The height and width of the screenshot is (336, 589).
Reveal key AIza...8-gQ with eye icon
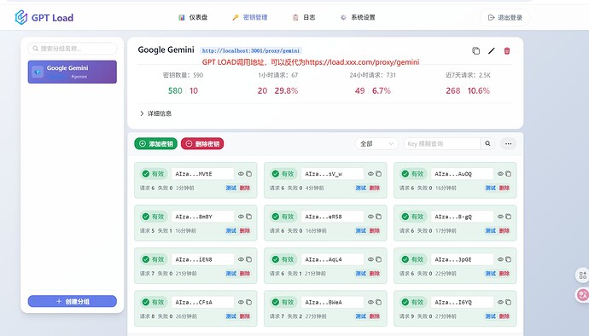tap(500, 217)
